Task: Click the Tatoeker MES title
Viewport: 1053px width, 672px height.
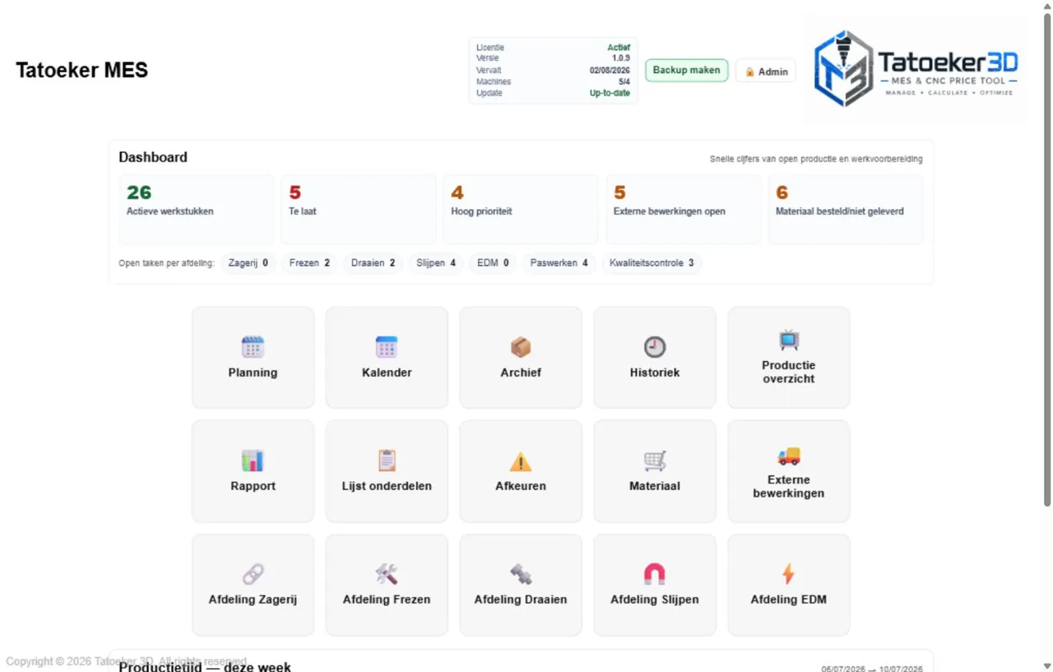Action: tap(82, 71)
